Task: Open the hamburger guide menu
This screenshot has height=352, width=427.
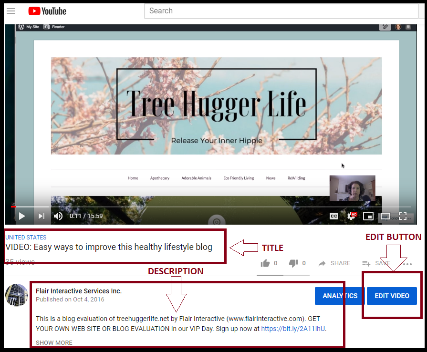Action: point(10,10)
